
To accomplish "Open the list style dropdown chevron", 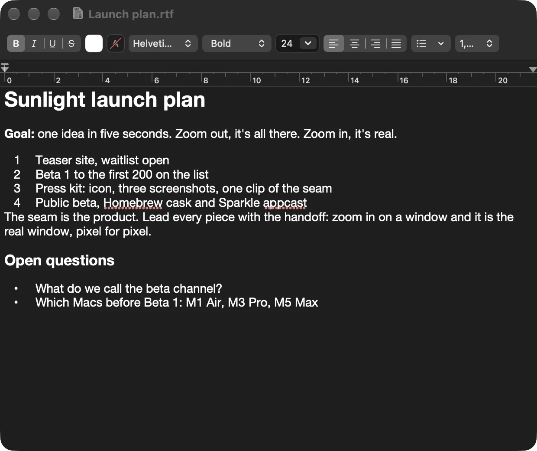I will pos(441,43).
